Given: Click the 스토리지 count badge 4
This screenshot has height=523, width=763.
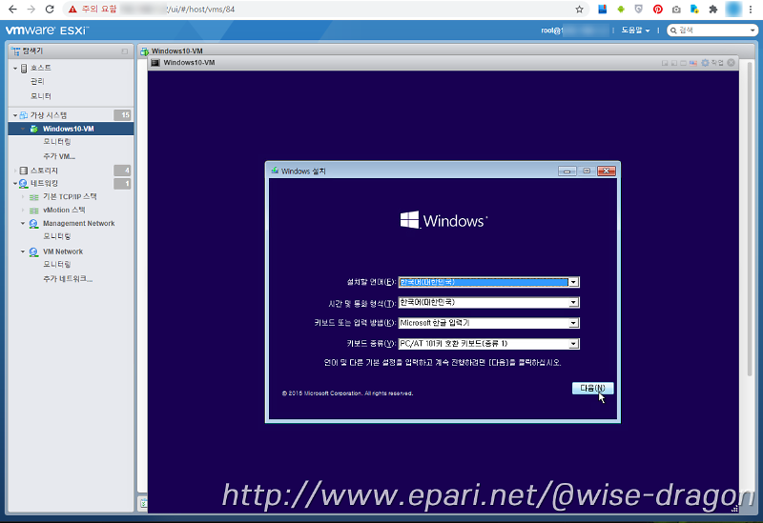Looking at the screenshot, I should click(x=122, y=171).
